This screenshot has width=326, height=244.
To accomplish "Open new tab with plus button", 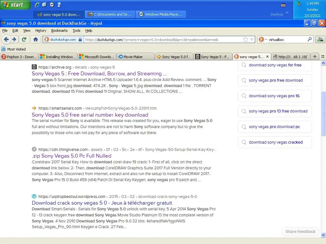I will tap(315, 57).
